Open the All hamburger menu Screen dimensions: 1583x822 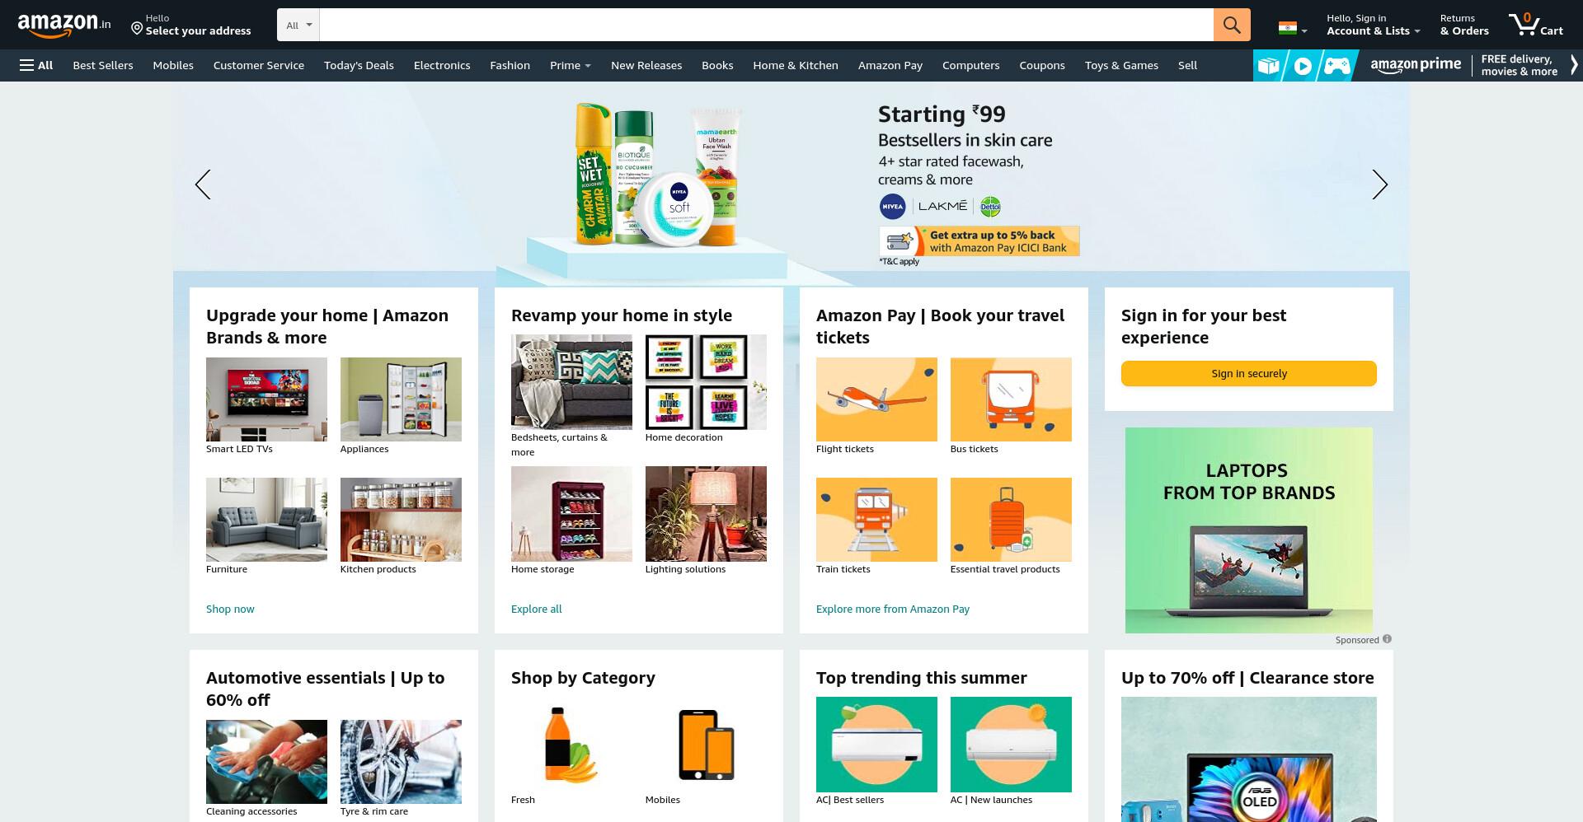(x=36, y=65)
